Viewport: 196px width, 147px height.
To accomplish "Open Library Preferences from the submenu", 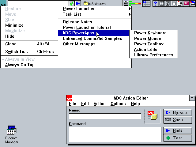I will pyautogui.click(x=153, y=55).
